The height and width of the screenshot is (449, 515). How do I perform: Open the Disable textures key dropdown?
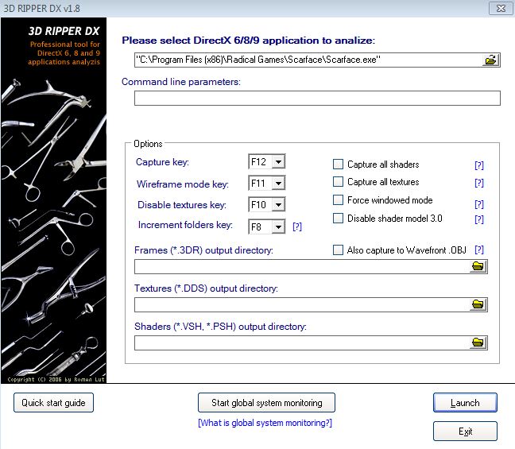point(277,205)
